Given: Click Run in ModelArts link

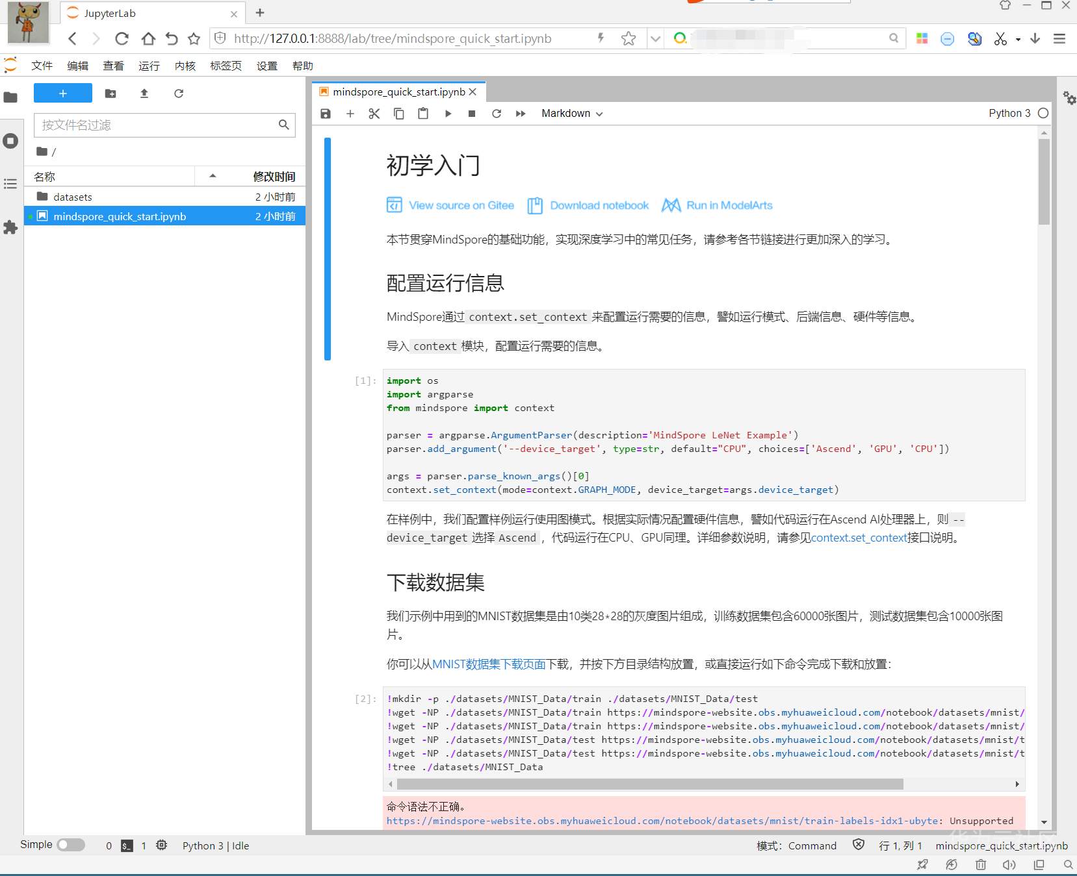Looking at the screenshot, I should point(717,205).
